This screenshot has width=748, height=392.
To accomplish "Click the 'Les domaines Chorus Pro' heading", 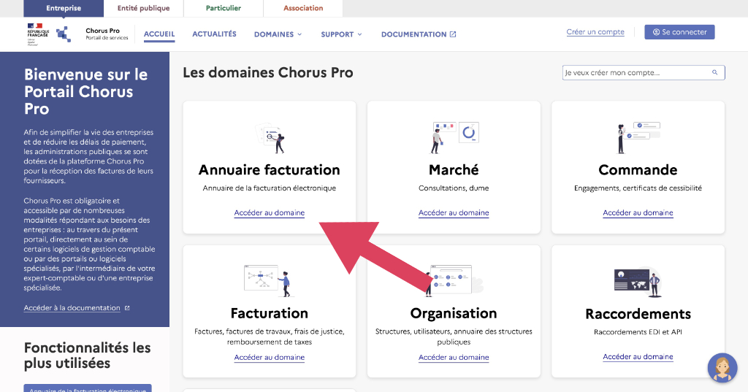I will 268,72.
